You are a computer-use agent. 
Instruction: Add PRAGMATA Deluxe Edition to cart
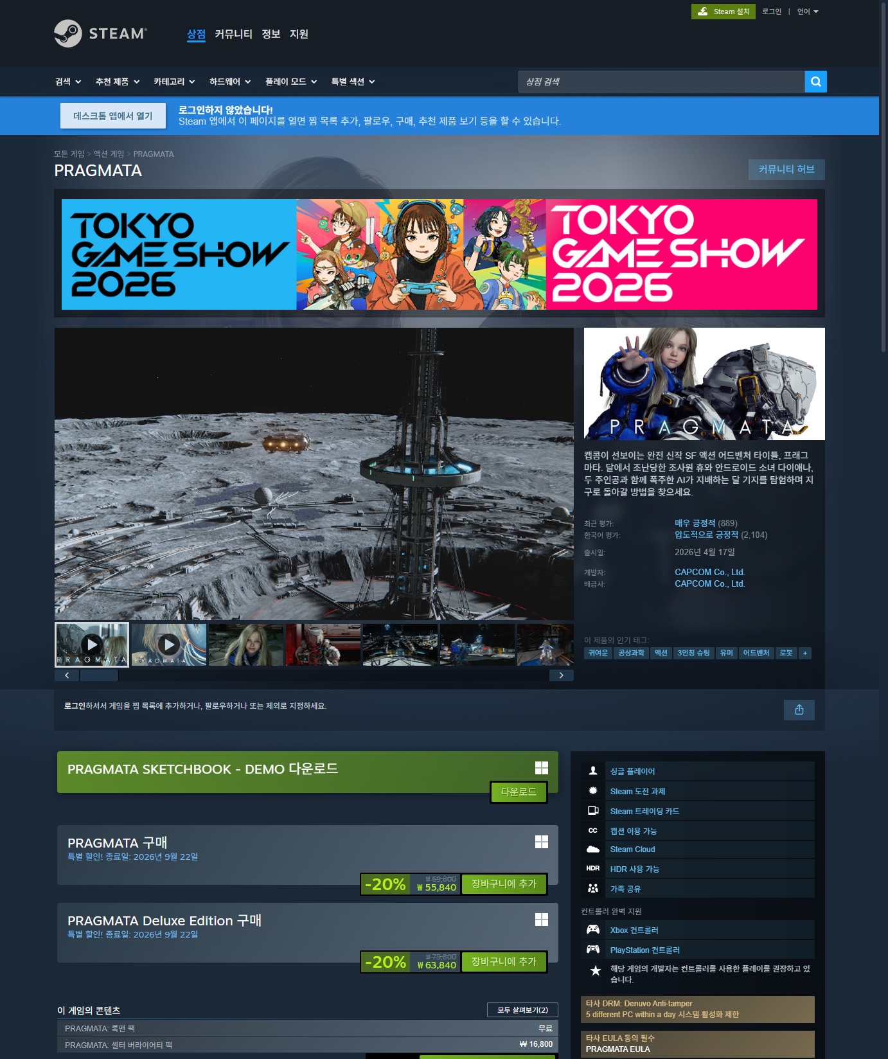point(504,961)
